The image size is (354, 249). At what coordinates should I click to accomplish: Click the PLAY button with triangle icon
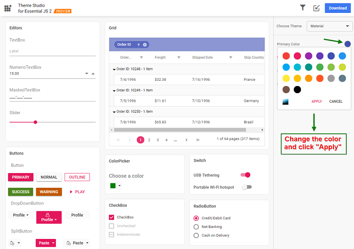tap(77, 192)
